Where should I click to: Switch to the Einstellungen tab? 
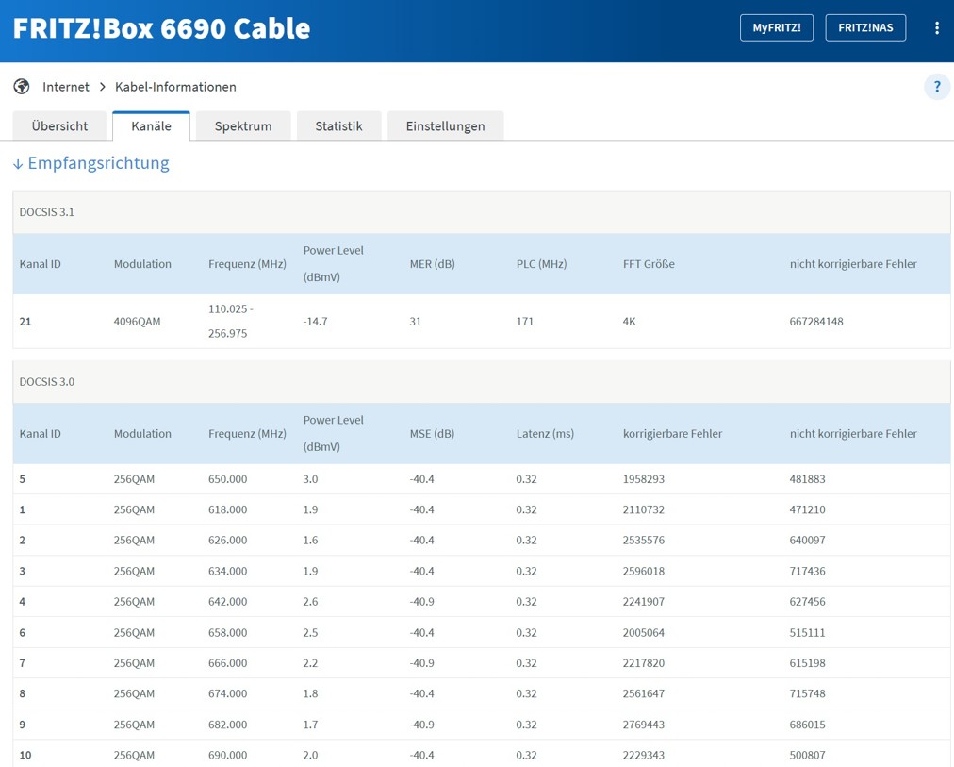(445, 126)
